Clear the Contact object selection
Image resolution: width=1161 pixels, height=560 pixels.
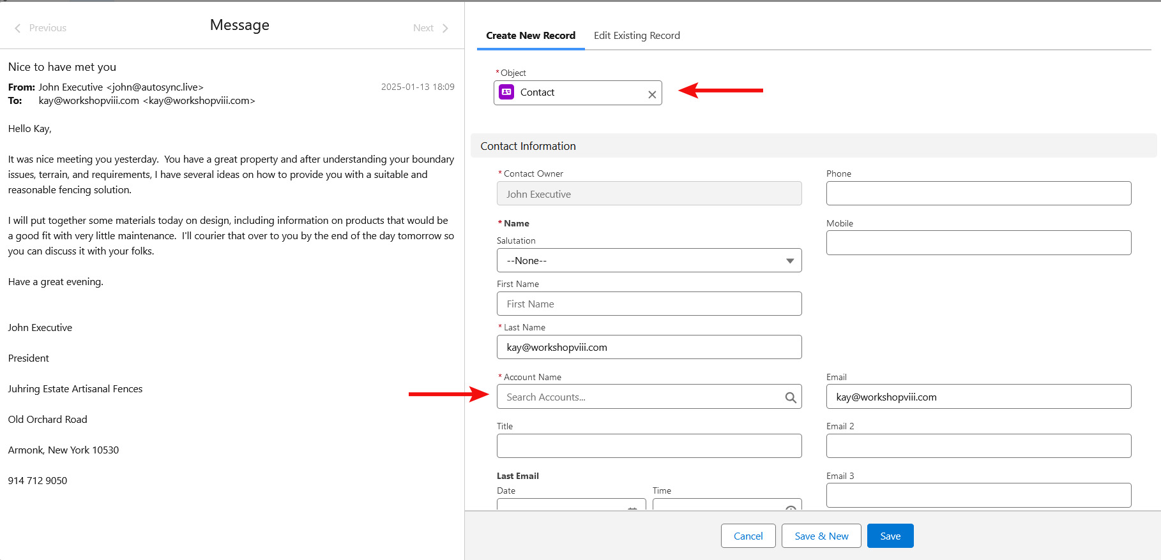point(651,94)
